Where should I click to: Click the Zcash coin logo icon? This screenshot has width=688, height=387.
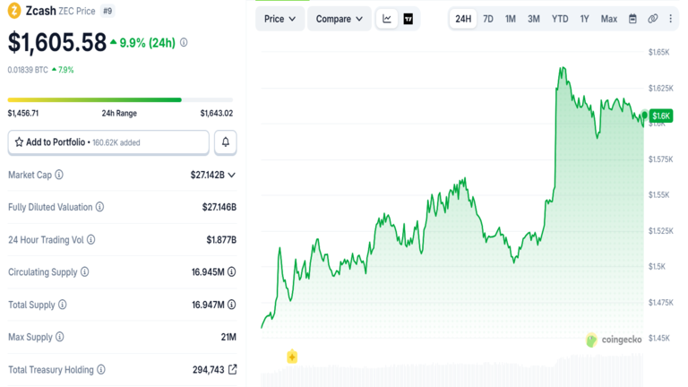pos(14,11)
